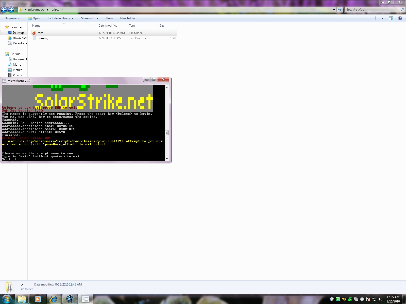The image size is (406, 304).
Task: Toggle the preview pane button
Action: pyautogui.click(x=391, y=18)
